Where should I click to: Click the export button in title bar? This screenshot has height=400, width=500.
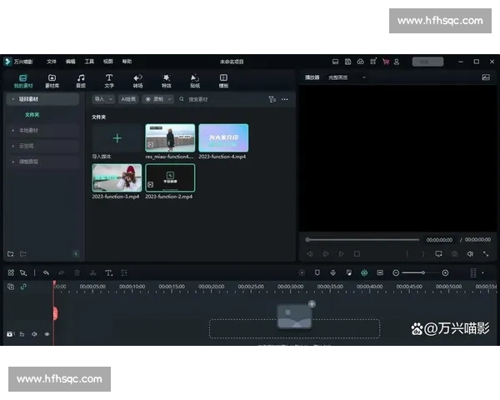pyautogui.click(x=427, y=62)
